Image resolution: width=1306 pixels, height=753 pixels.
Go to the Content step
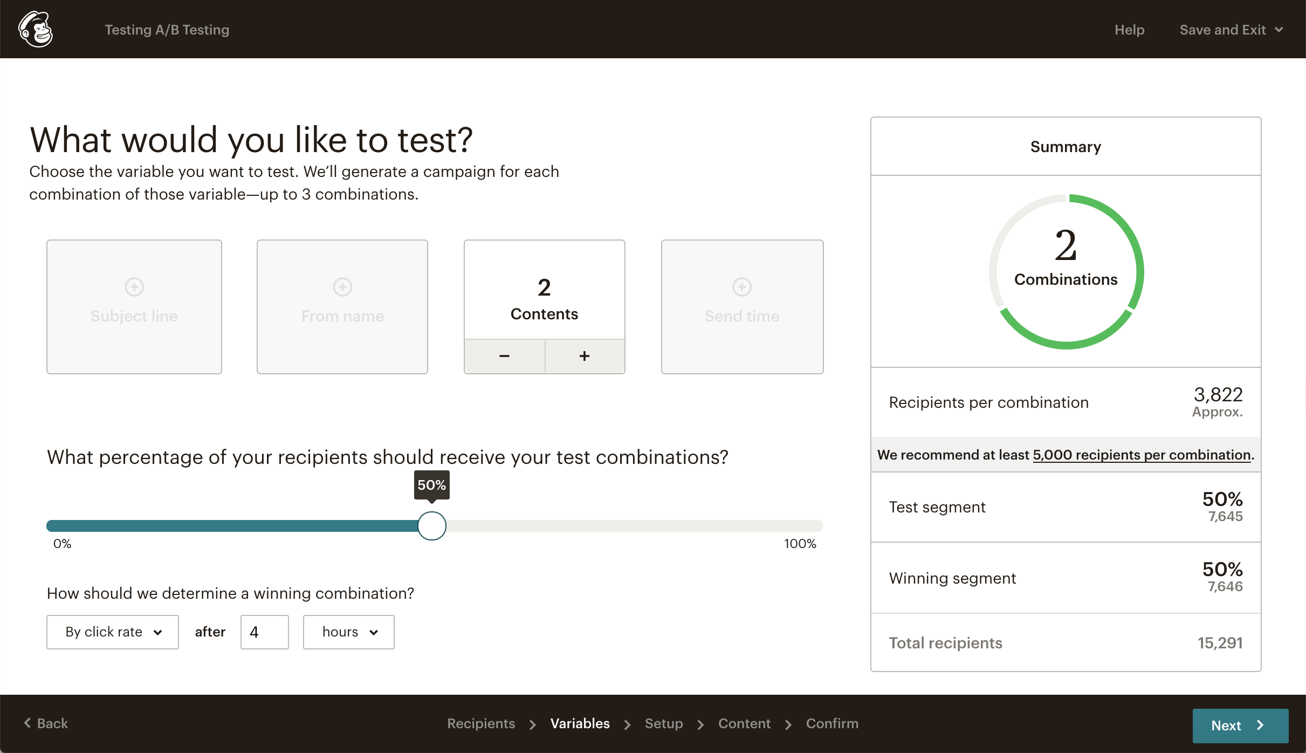(x=744, y=723)
